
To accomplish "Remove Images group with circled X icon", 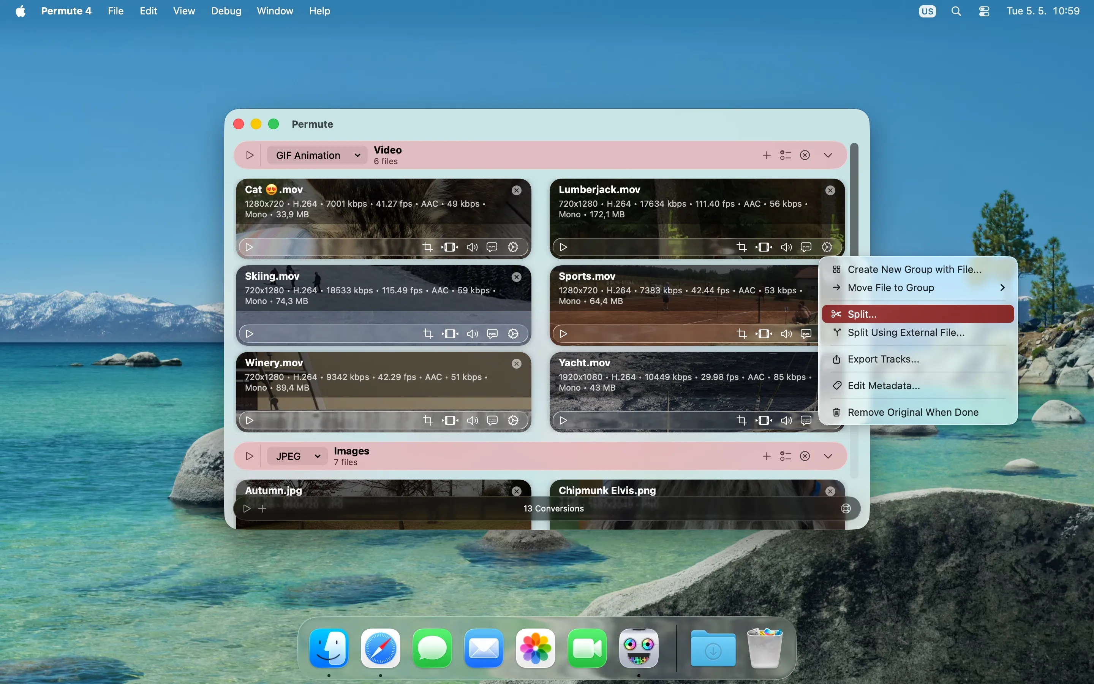I will tap(805, 456).
